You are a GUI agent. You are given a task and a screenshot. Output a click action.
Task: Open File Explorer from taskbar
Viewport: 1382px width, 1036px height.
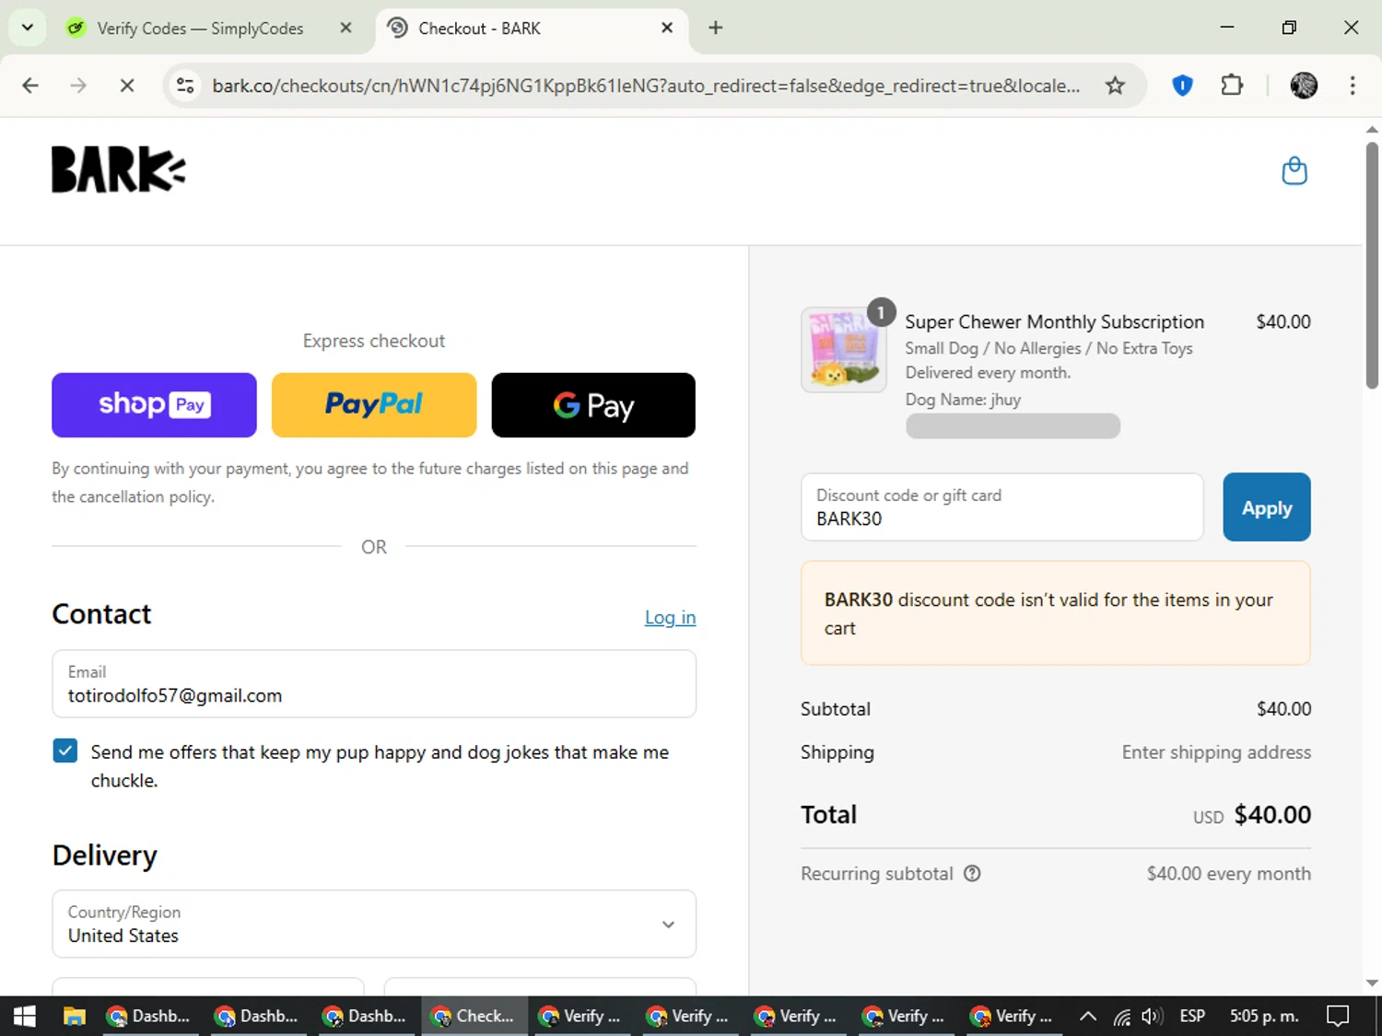click(74, 1016)
